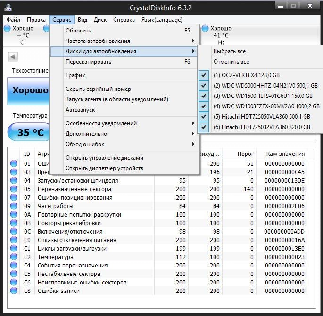Expand the Диски для автообновления submenu
The height and width of the screenshot is (316, 323).
[124, 51]
